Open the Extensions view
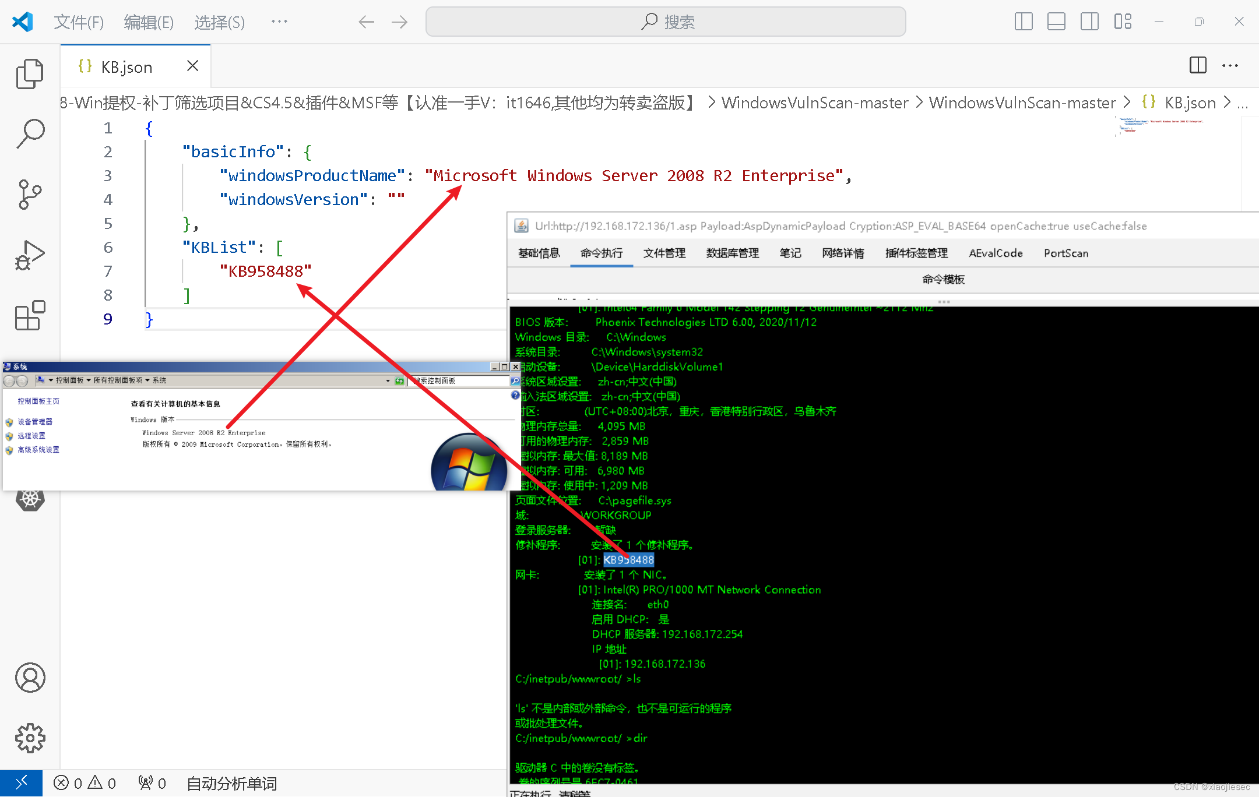Image resolution: width=1259 pixels, height=797 pixels. pos(30,315)
